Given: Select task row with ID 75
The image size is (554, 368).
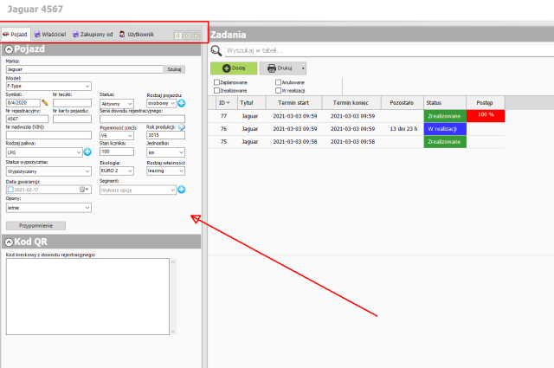Looking at the screenshot, I should (x=356, y=141).
